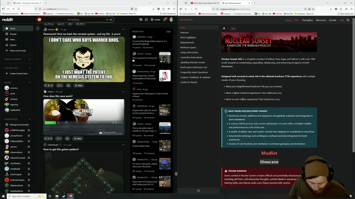355x199 pixels.
Task: Open Minimum Specs in docs sidebar
Action: point(188,48)
